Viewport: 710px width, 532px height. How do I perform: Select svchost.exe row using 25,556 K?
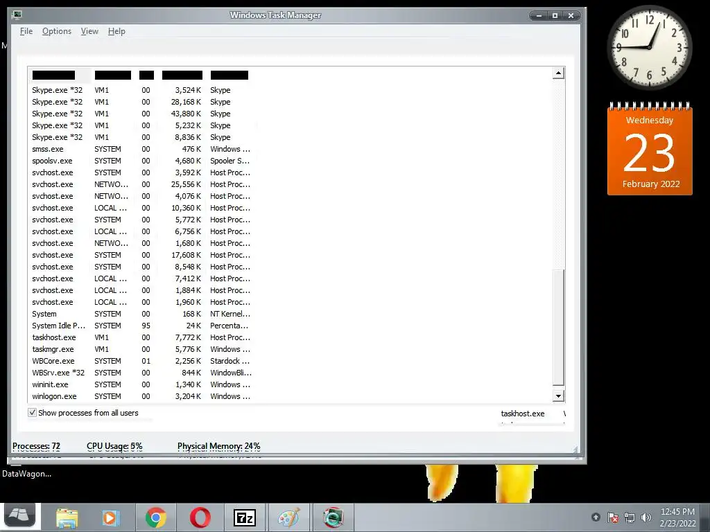point(141,184)
